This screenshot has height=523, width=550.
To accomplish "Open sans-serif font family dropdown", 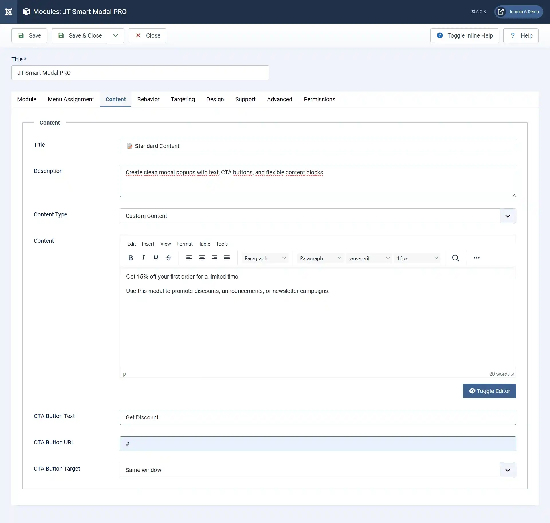I will (x=369, y=258).
